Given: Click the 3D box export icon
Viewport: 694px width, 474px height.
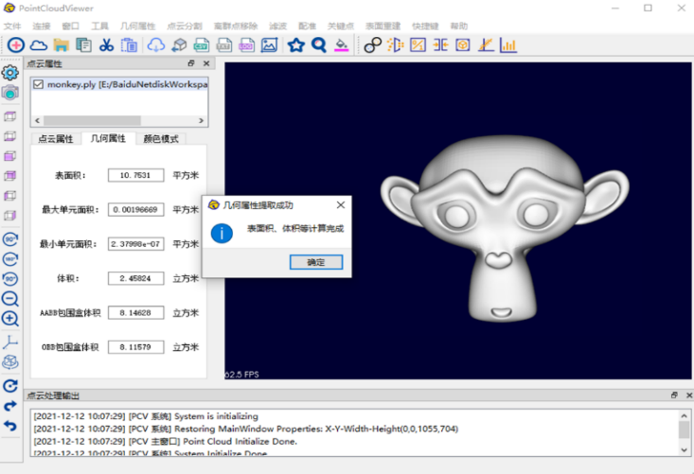Looking at the screenshot, I should 179,45.
